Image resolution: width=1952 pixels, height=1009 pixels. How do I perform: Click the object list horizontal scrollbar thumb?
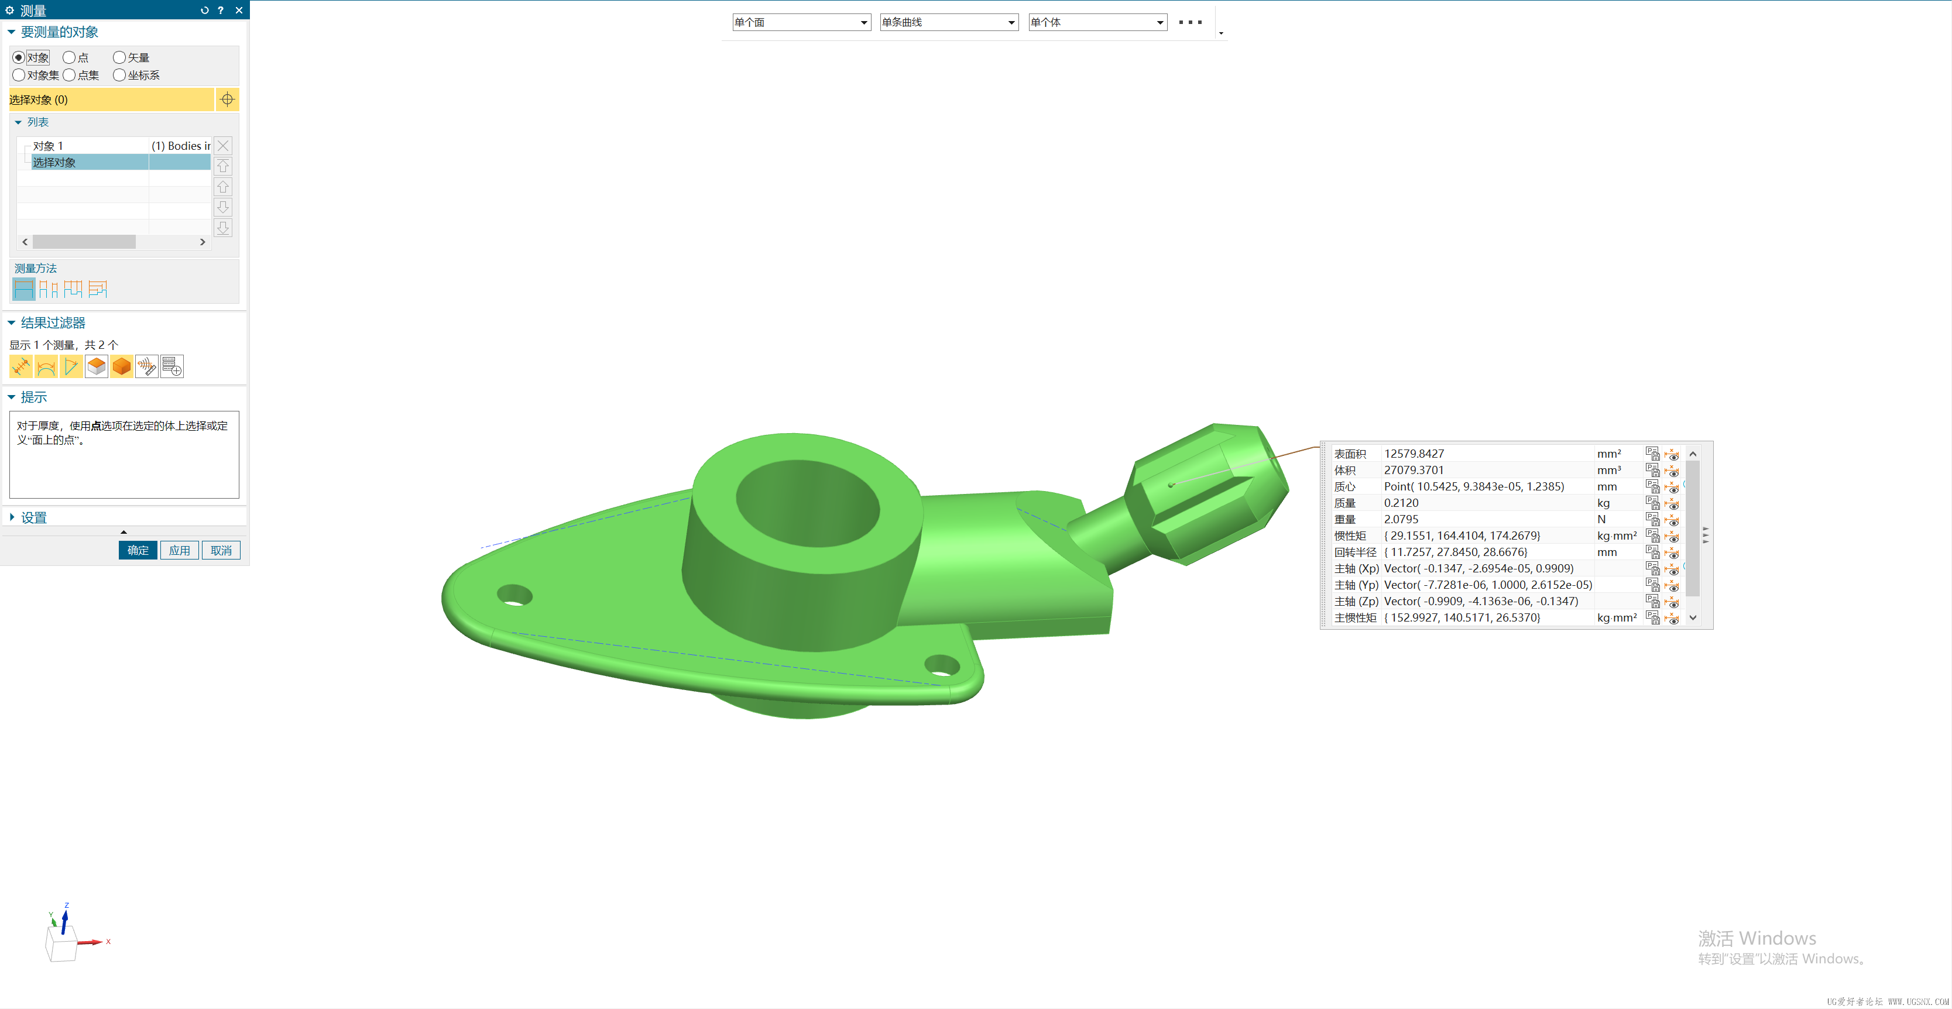(84, 242)
